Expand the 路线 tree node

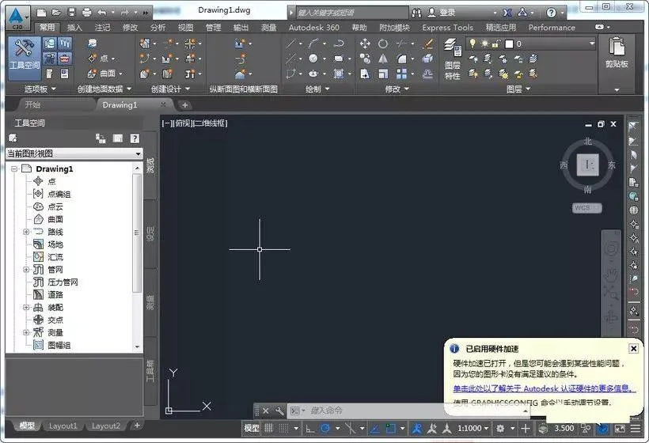point(26,232)
